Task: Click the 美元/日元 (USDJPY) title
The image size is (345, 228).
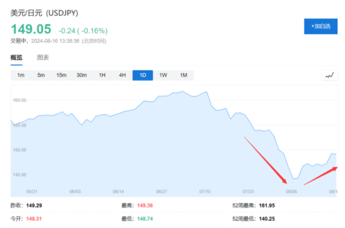Action: tap(44, 13)
